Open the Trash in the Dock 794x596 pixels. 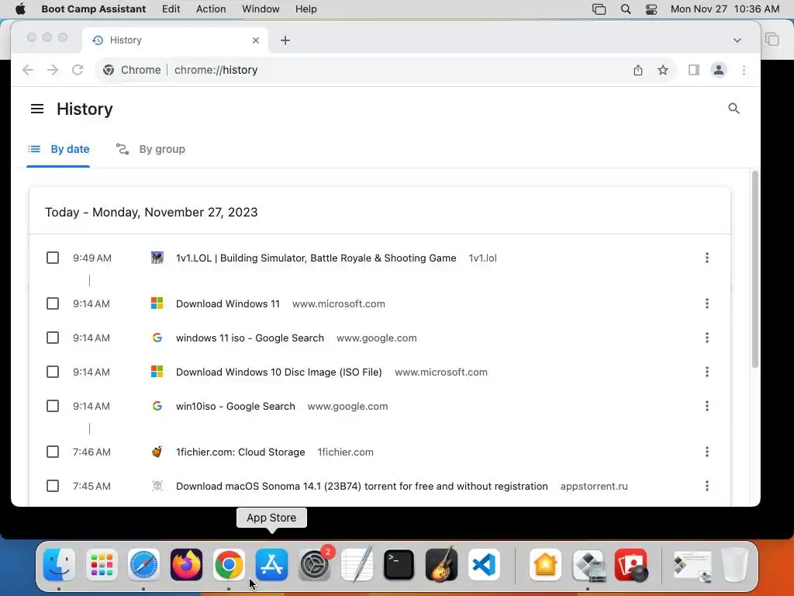coord(734,565)
